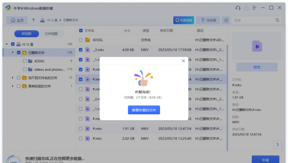This screenshot has width=288, height=163.
Task: Collapse details panel with right chevron
Action: point(277,144)
